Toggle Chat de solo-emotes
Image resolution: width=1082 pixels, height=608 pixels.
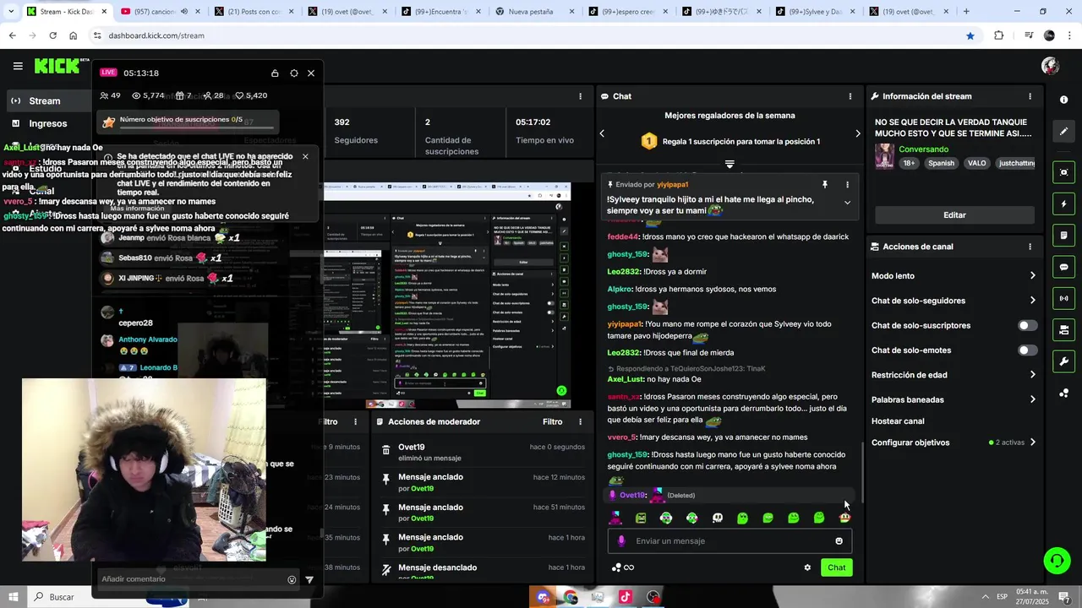1028,350
